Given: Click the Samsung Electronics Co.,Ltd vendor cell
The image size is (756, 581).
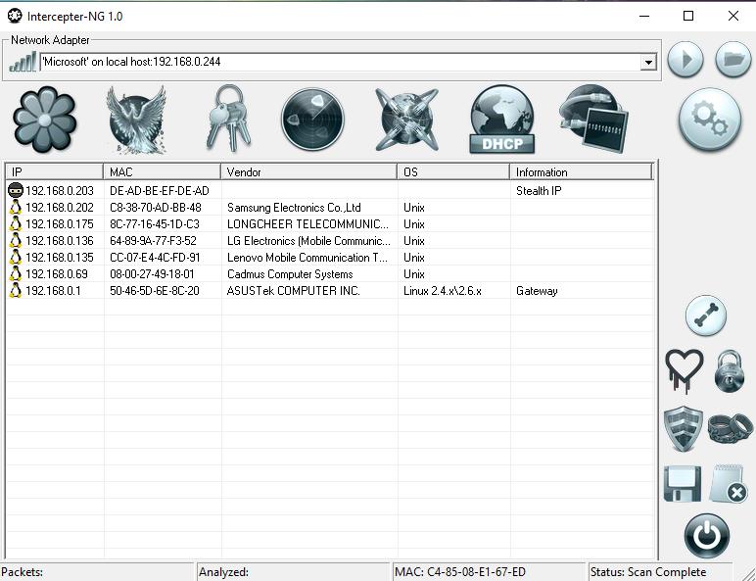Looking at the screenshot, I should [294, 208].
